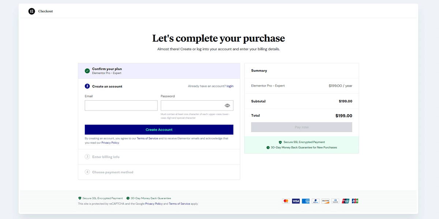439x219 pixels.
Task: Click '30-Day Money Back Guarantee for New Purchases' text
Action: 304,147
